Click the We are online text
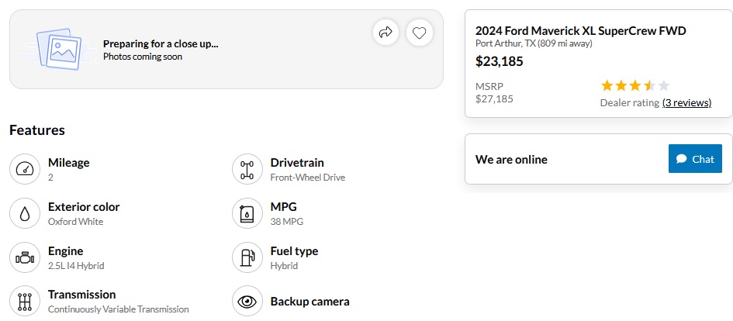 511,159
